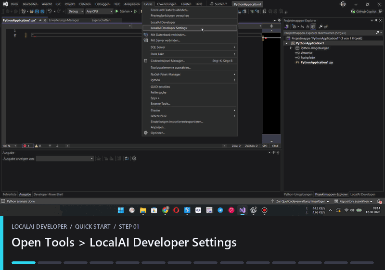The width and height of the screenshot is (385, 270).
Task: Open the Datei menu
Action: 14,4
